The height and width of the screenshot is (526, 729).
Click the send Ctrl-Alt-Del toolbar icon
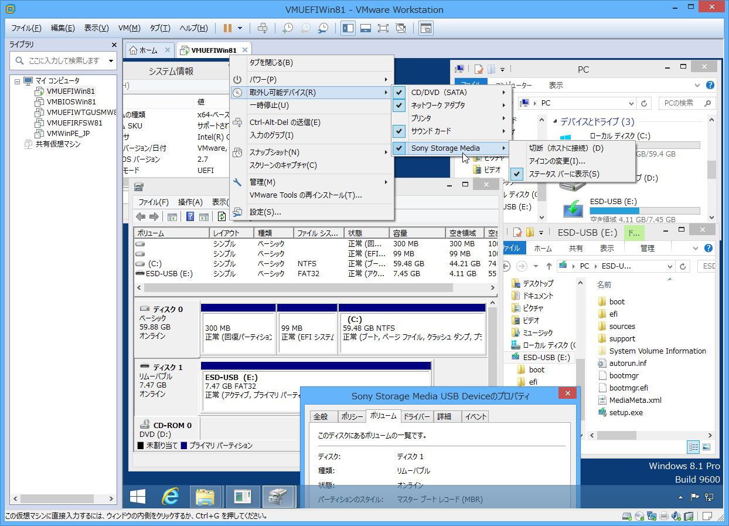263,28
